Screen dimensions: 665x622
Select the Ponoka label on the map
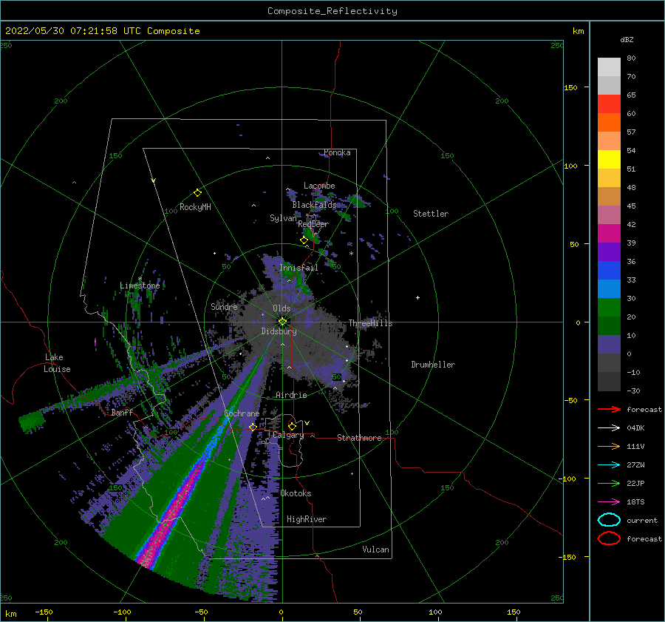337,152
